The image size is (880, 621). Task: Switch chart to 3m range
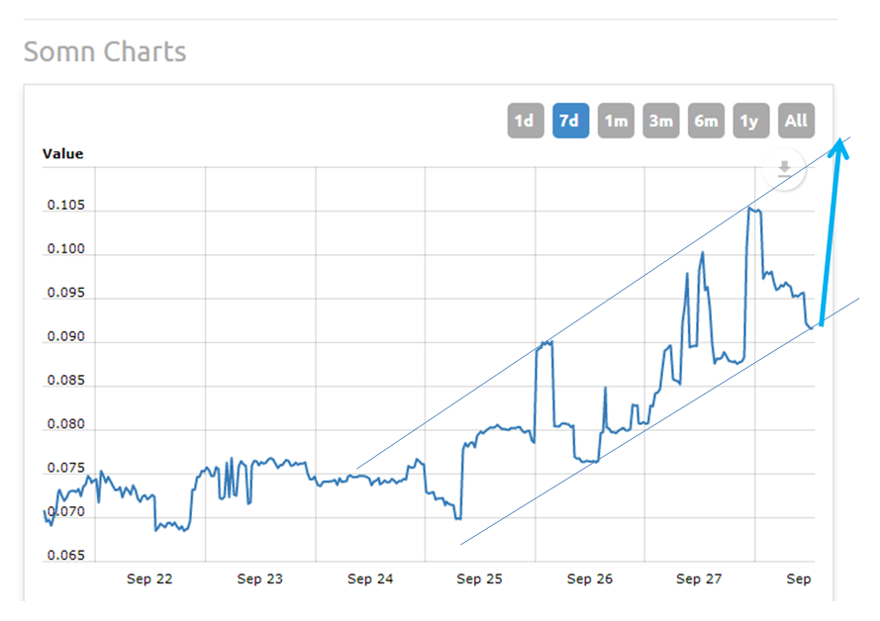(660, 121)
